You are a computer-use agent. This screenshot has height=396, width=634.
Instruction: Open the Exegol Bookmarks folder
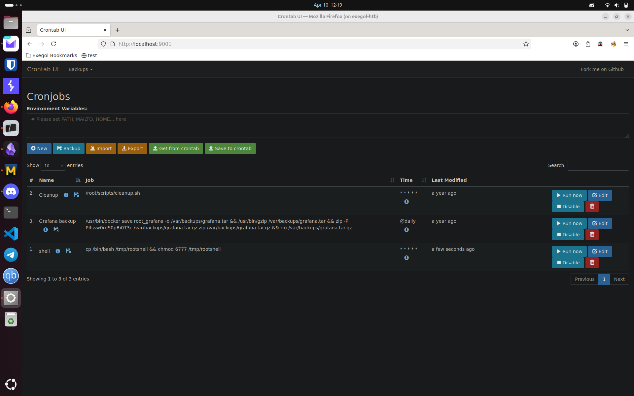52,55
